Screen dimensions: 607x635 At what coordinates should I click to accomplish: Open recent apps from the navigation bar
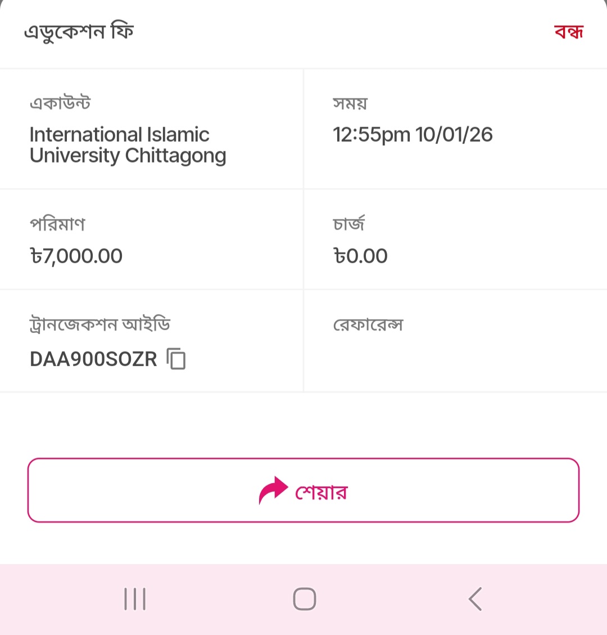pyautogui.click(x=135, y=599)
